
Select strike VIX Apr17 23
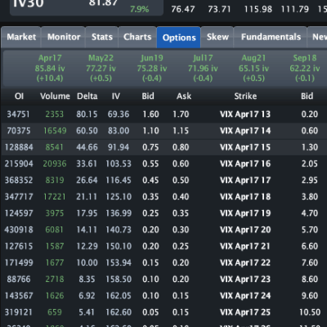(245, 280)
